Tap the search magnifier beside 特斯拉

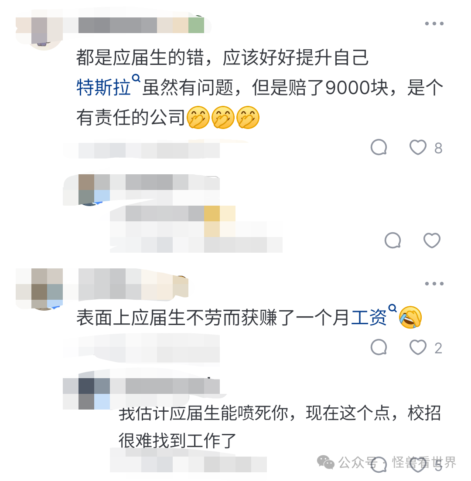coord(136,78)
